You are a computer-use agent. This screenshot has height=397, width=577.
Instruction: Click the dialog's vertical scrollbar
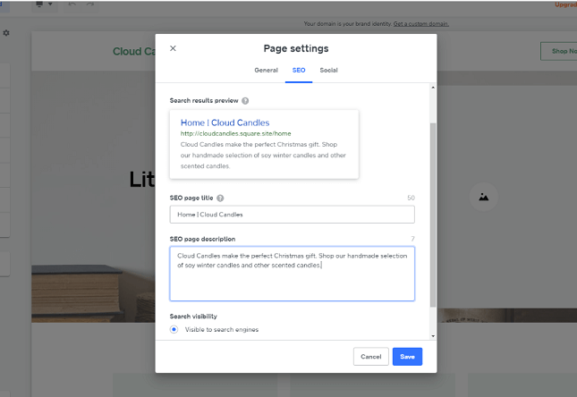pos(433,215)
